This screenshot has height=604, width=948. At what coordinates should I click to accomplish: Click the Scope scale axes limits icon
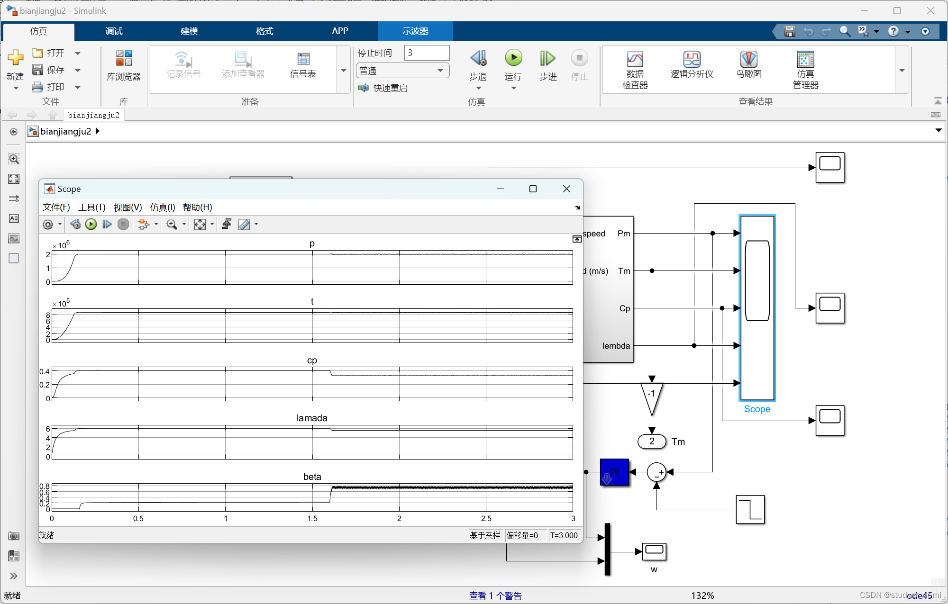(200, 225)
